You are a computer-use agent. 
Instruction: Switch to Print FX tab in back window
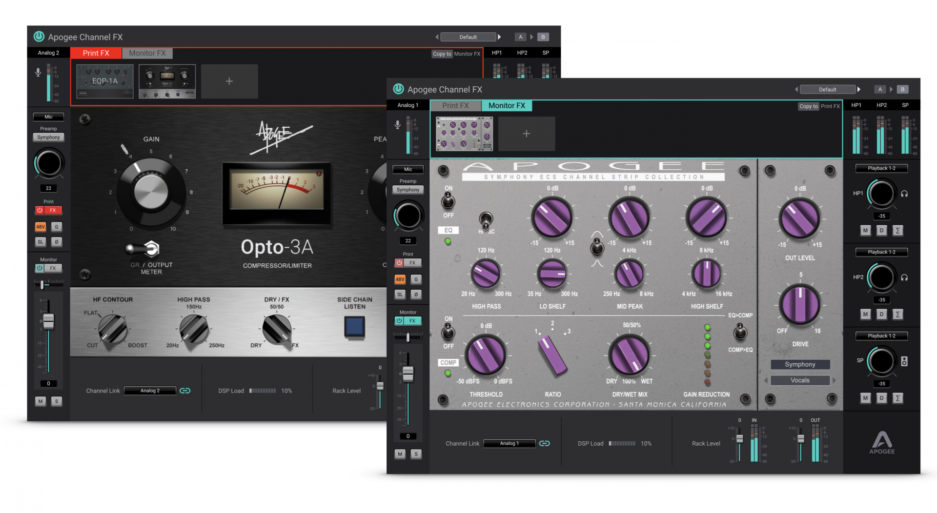coord(96,53)
